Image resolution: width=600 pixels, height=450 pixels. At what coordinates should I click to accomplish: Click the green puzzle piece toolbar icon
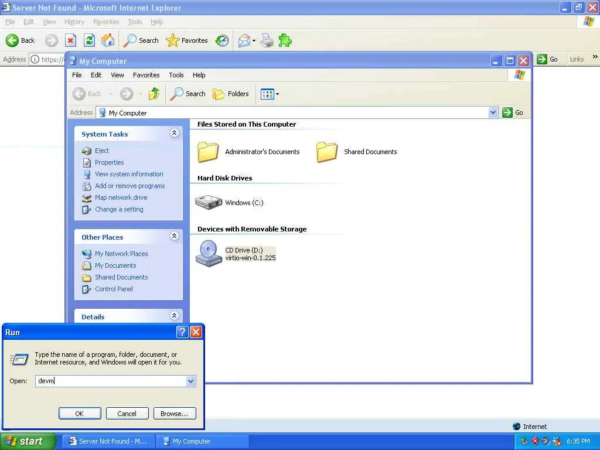(285, 40)
